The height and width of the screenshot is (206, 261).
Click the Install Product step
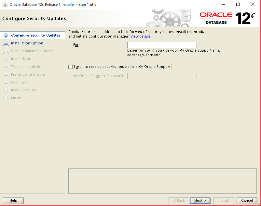coord(23,90)
